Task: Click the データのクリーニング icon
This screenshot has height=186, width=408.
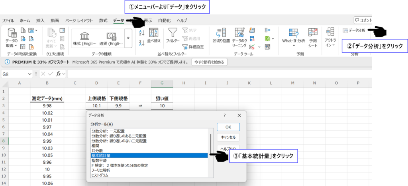Action: [239, 33]
